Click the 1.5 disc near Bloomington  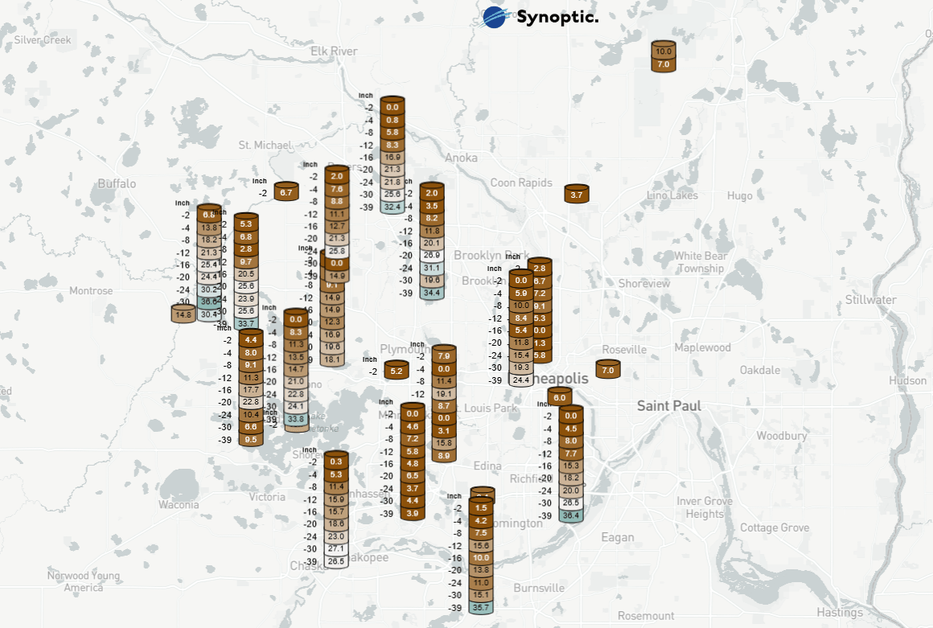[x=481, y=507]
